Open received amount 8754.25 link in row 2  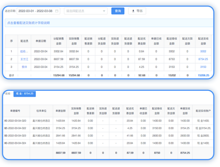click(203, 59)
